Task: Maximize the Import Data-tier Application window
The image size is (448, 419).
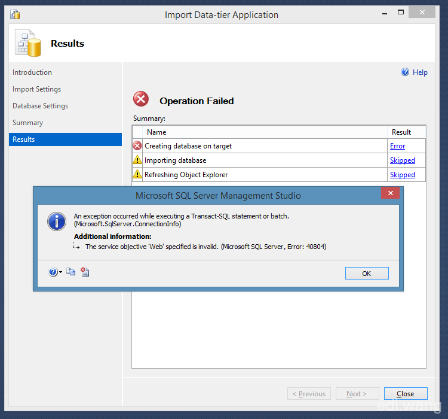Action: point(401,12)
